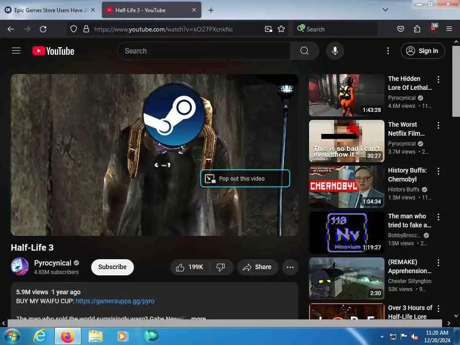Click the horizontal scrollbar right arrow
Screen dimensions: 460x345
coord(449,323)
